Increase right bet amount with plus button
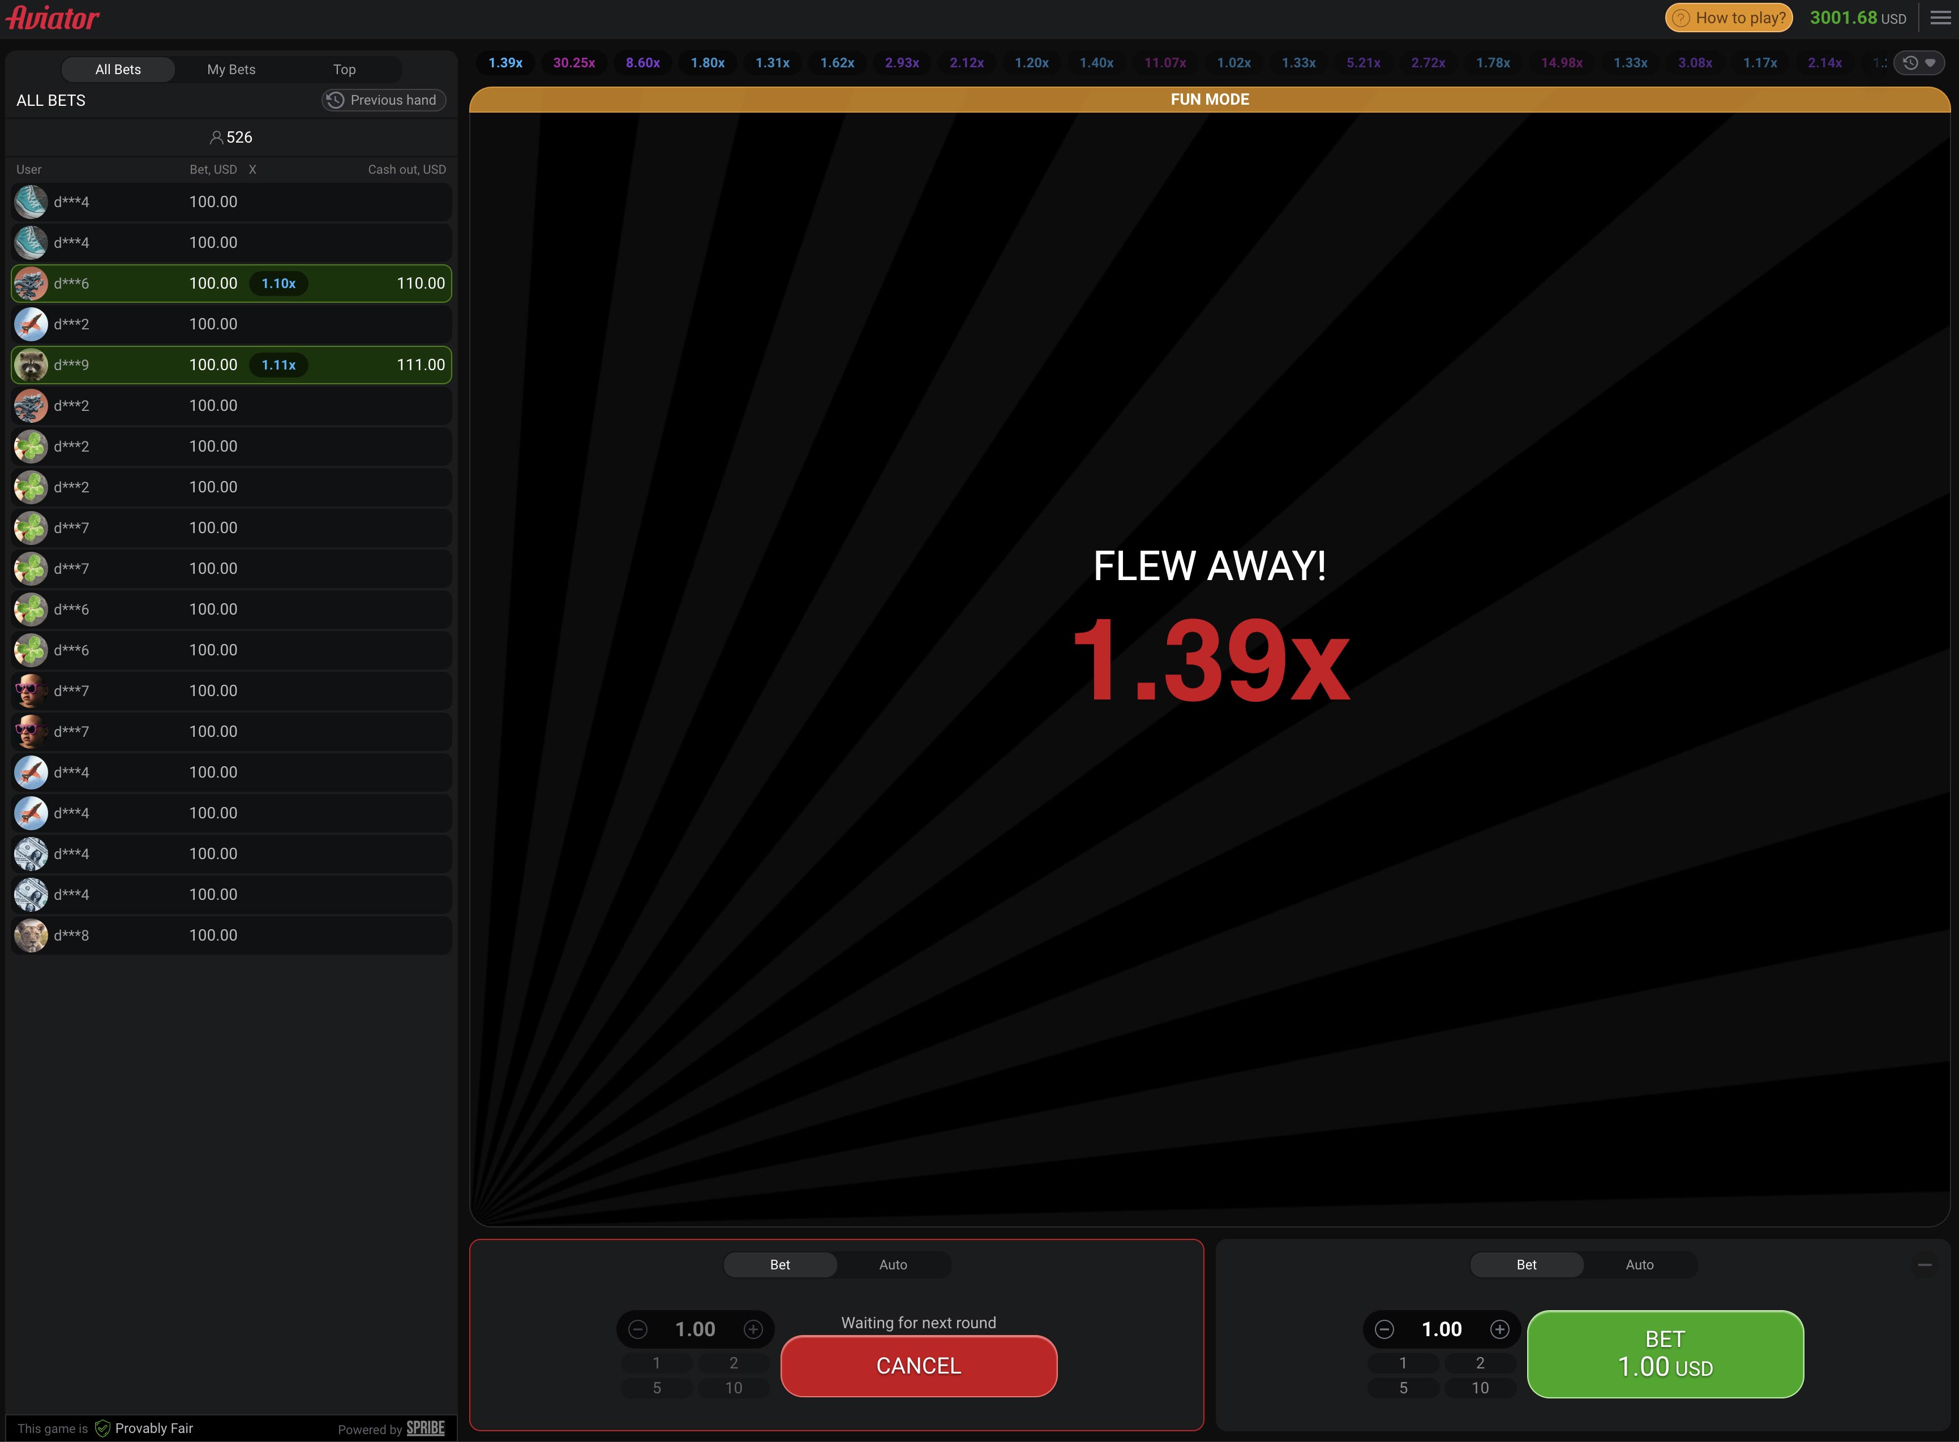 1500,1328
